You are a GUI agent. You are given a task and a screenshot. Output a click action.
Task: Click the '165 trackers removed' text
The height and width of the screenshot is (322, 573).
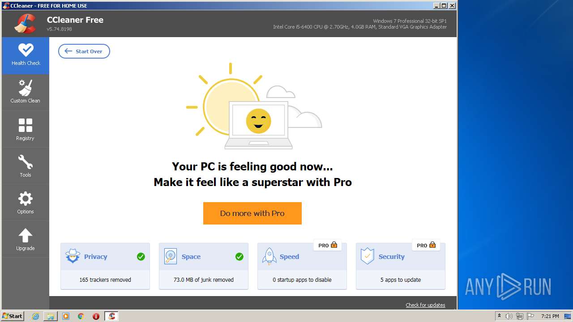click(x=105, y=280)
